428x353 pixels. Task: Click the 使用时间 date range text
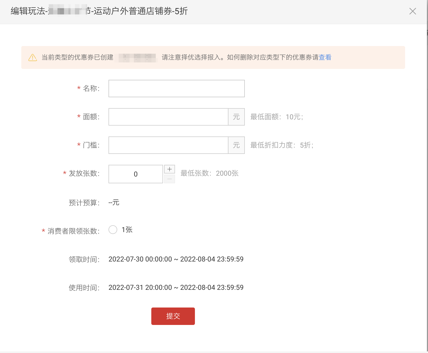(176, 287)
